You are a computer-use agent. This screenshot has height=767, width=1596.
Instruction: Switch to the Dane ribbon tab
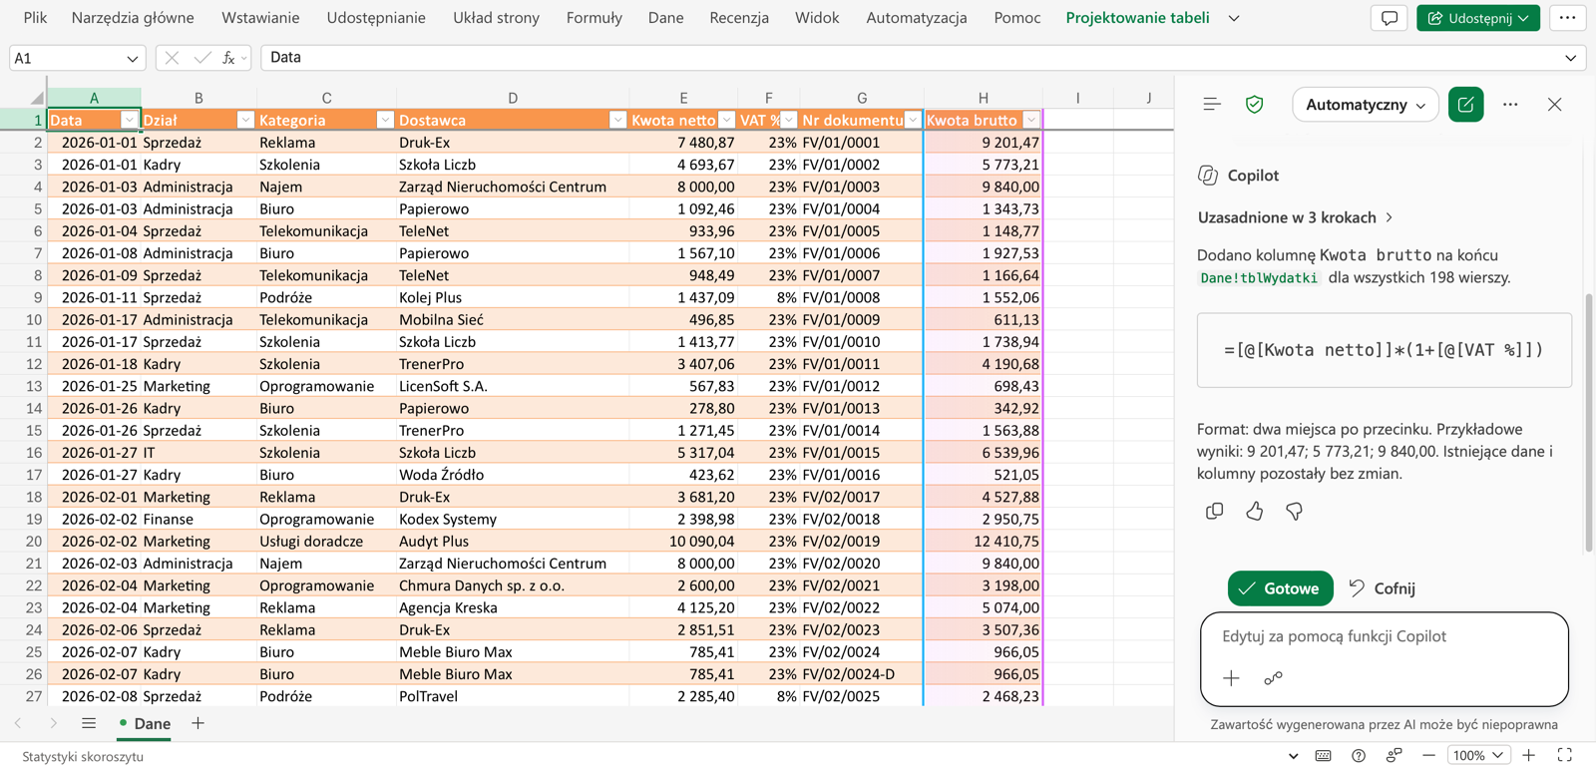pos(665,18)
